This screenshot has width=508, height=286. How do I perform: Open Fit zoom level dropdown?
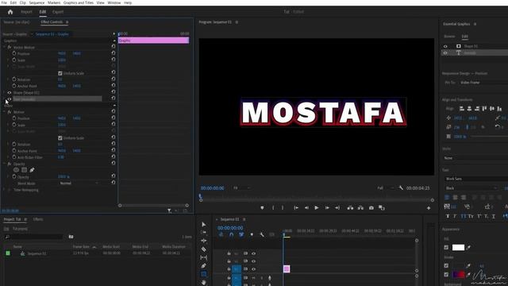tap(241, 187)
